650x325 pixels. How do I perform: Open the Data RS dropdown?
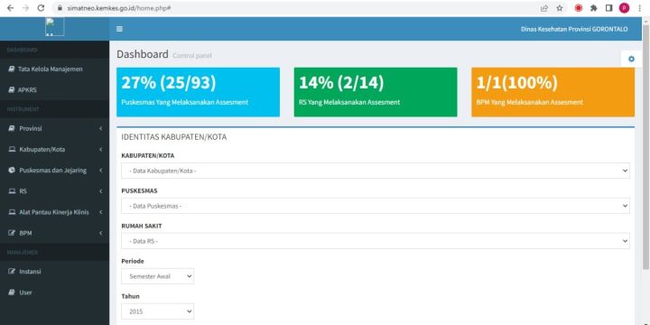[x=376, y=241]
